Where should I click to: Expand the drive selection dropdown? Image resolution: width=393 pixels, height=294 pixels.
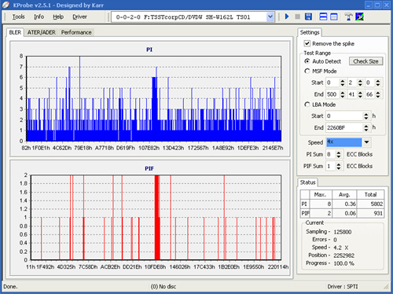(270, 17)
